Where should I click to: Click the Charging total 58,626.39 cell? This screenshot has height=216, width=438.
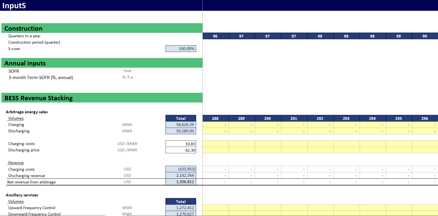pos(181,125)
